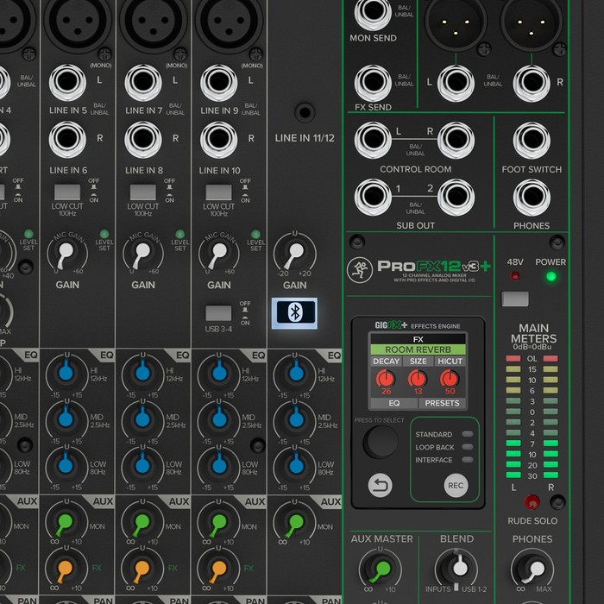Click the green POWER indicator LED
604x604 pixels.
[x=551, y=276]
